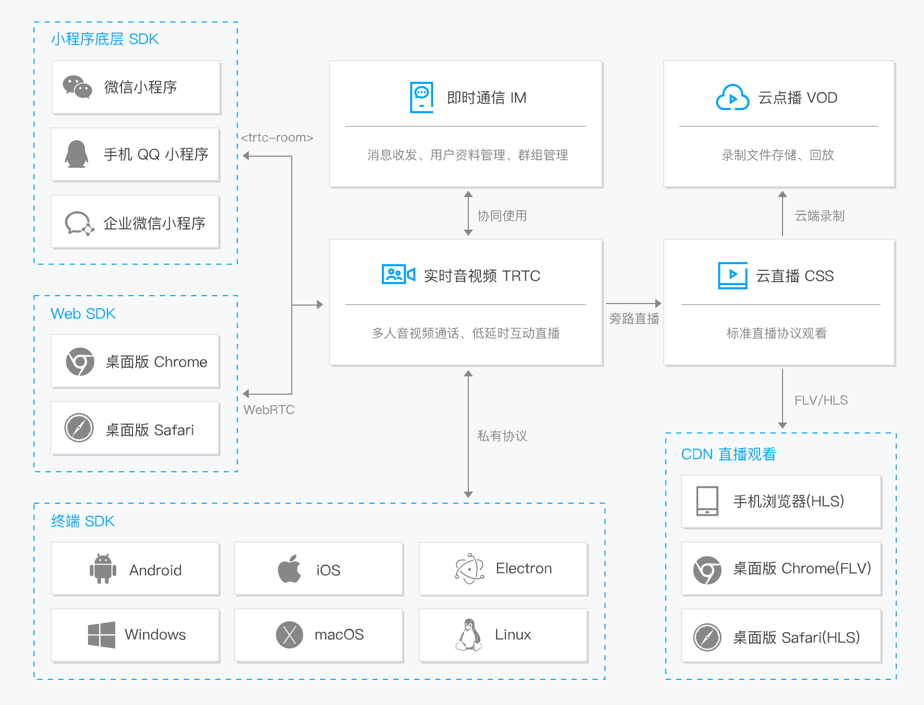Select the macOS label
This screenshot has height=705, width=924.
click(339, 634)
